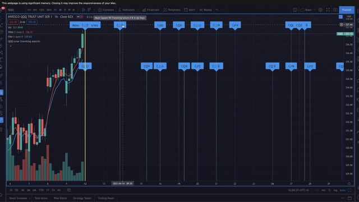Open chart settings gear
This screenshot has width=359, height=202.
[320, 10]
